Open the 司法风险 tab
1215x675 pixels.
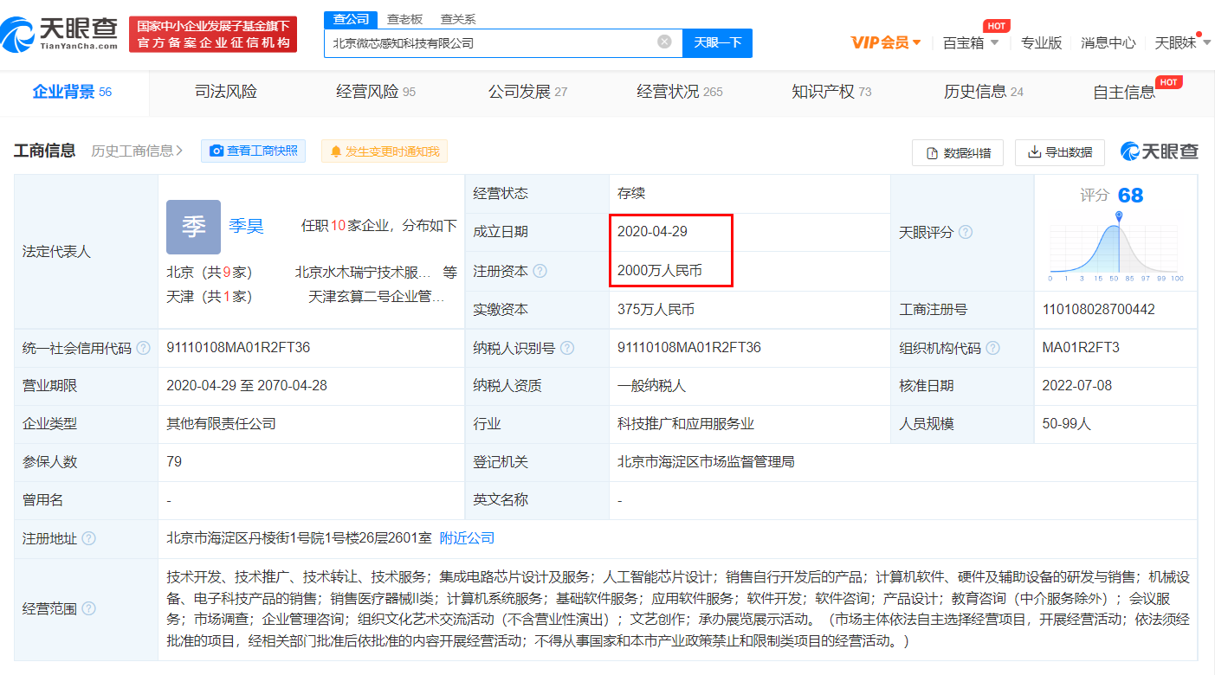pos(226,92)
